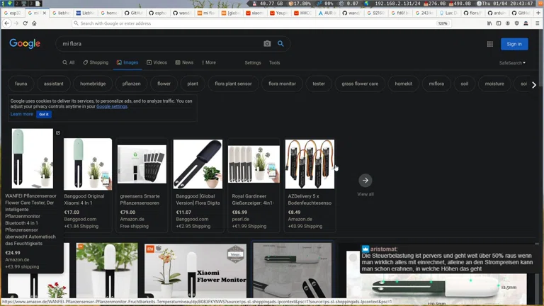Open the browser home page
This screenshot has height=306, width=544.
34,23
